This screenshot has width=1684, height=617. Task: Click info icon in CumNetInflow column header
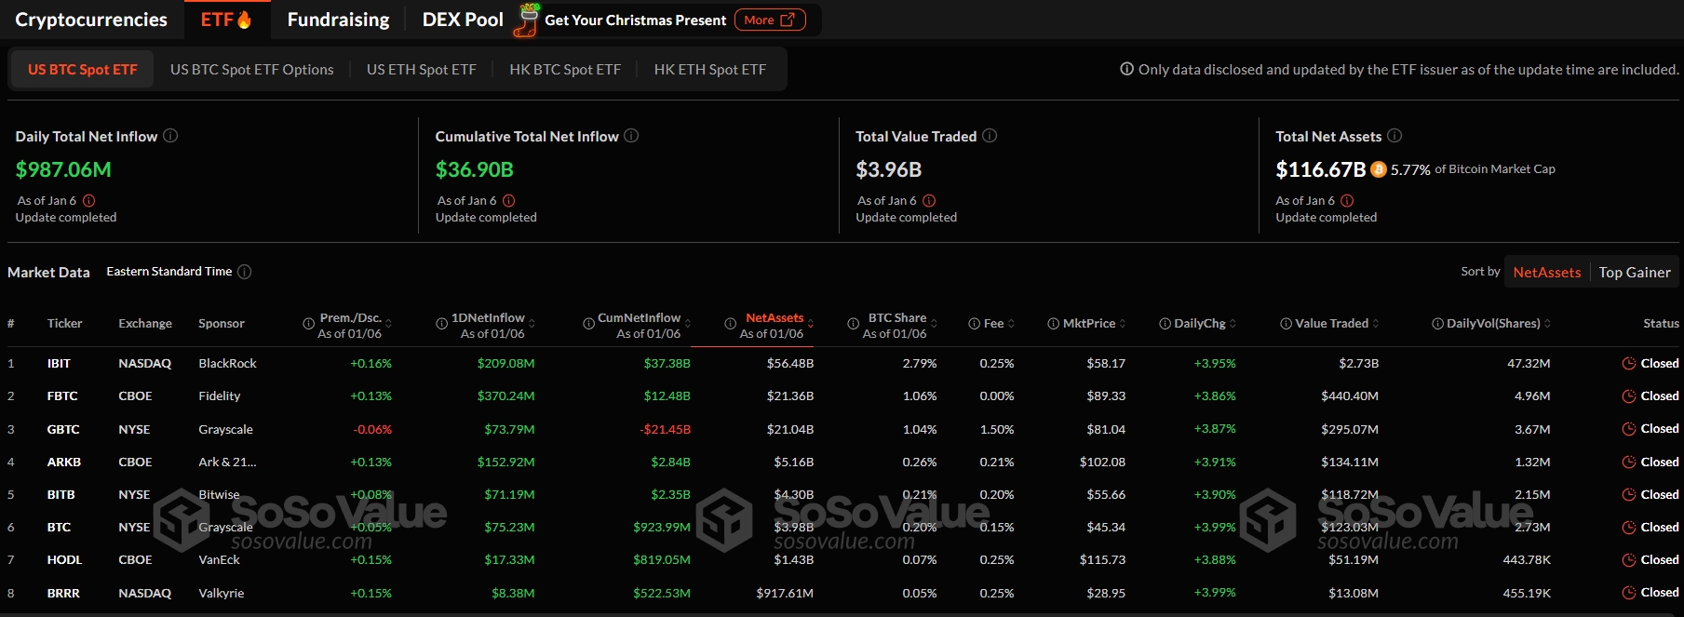tap(588, 324)
